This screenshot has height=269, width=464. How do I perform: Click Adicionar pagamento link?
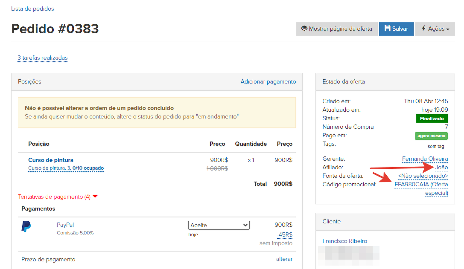[268, 81]
